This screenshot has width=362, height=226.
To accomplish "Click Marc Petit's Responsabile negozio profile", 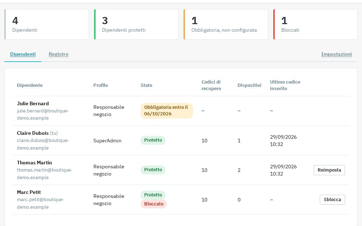I will 109,200.
